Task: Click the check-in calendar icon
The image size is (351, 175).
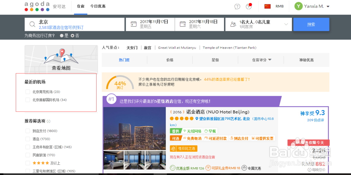Action: click(134, 24)
